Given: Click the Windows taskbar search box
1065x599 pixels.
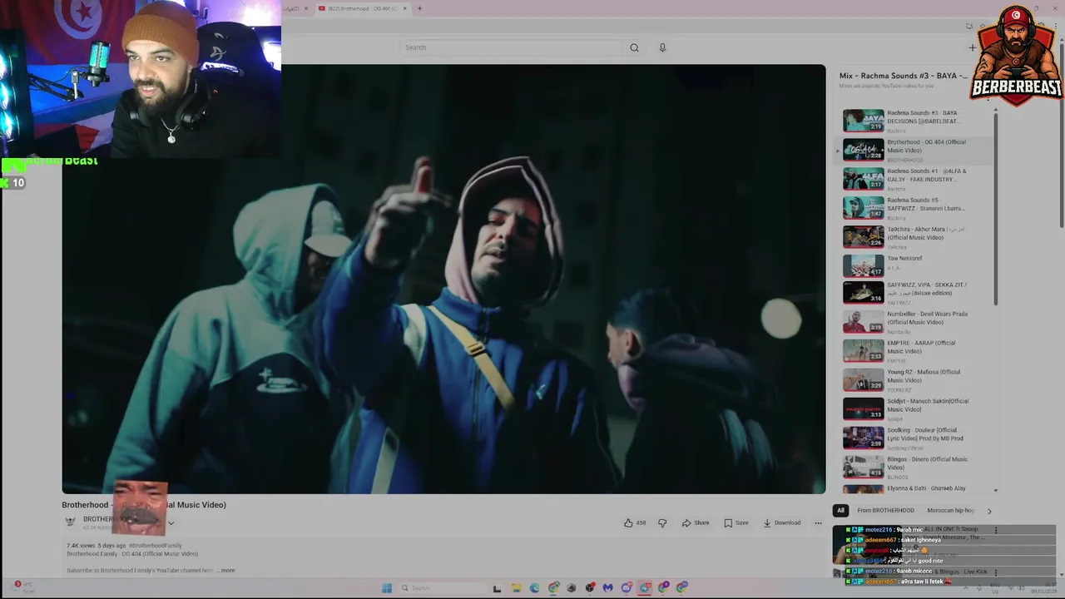Looking at the screenshot, I should [441, 588].
